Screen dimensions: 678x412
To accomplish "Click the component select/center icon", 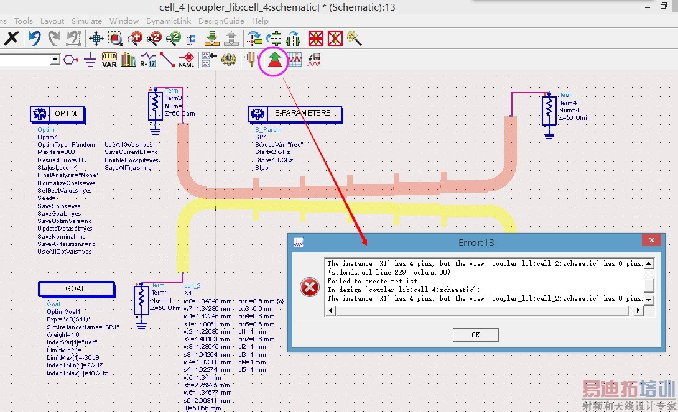I will [192, 39].
